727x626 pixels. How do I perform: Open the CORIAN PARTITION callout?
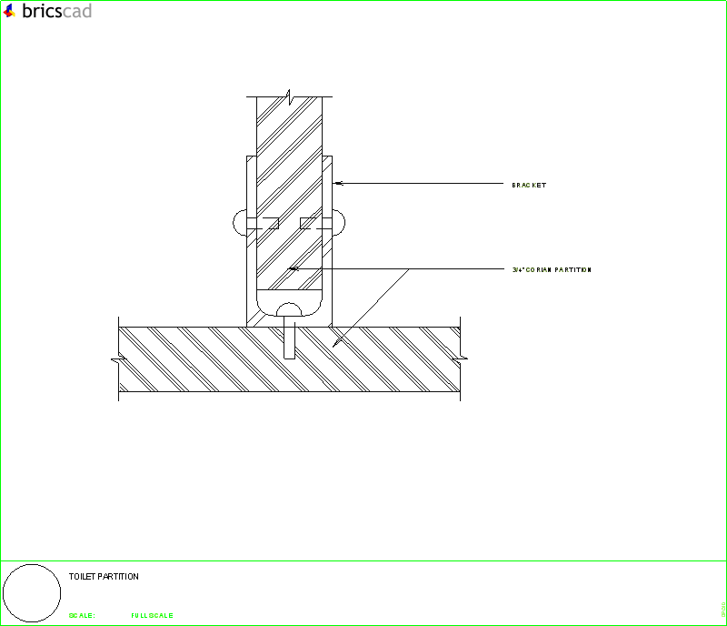click(x=553, y=269)
